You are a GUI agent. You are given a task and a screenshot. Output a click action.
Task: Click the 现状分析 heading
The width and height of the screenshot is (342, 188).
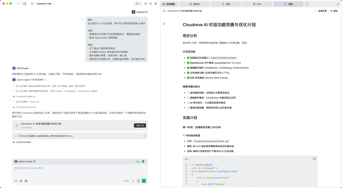pyautogui.click(x=190, y=36)
